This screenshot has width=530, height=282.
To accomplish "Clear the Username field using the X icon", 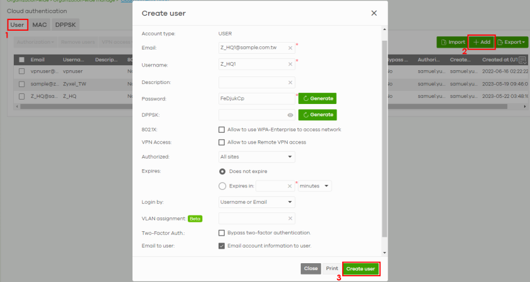I will 290,65.
